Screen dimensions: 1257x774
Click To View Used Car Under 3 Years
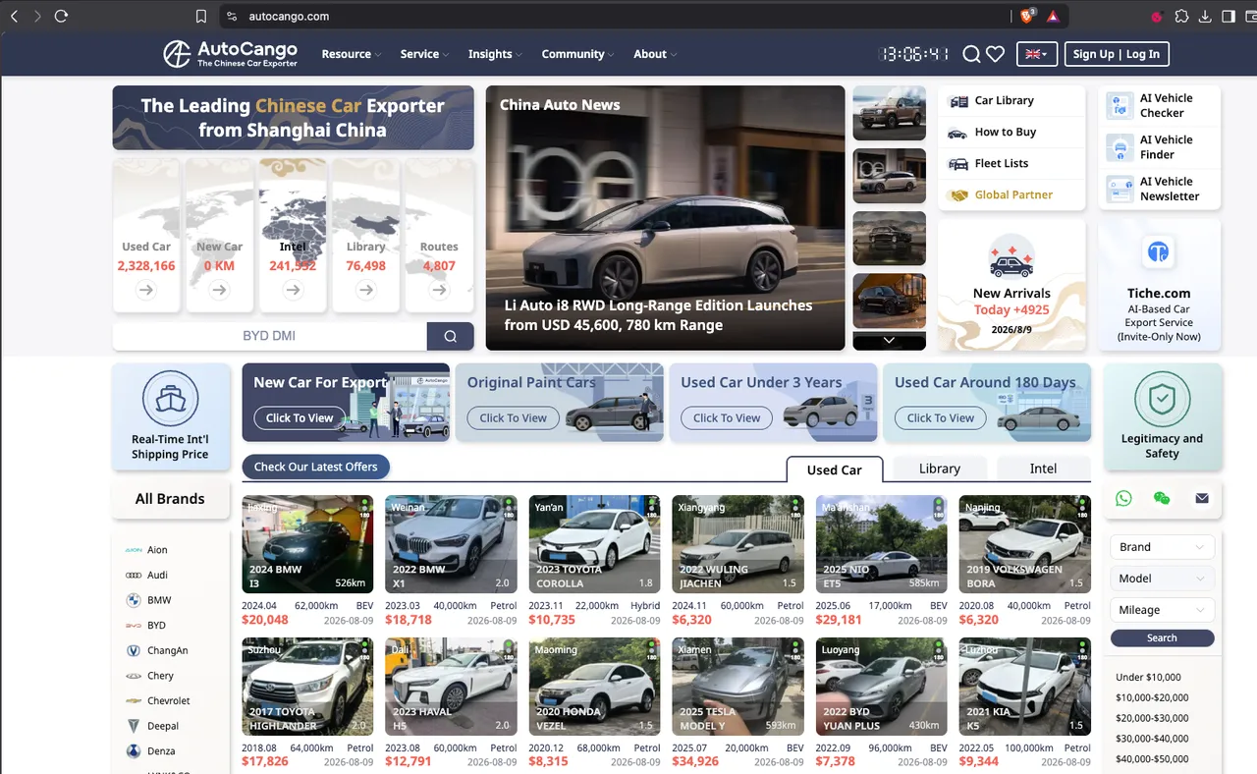727,417
